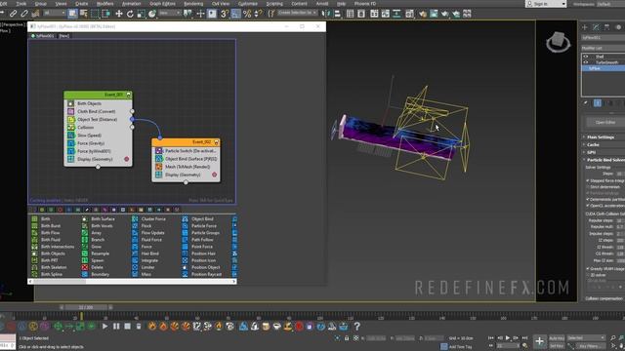Open the Workspaces dropdown
Screen dimensions: 625x351
point(610,4)
